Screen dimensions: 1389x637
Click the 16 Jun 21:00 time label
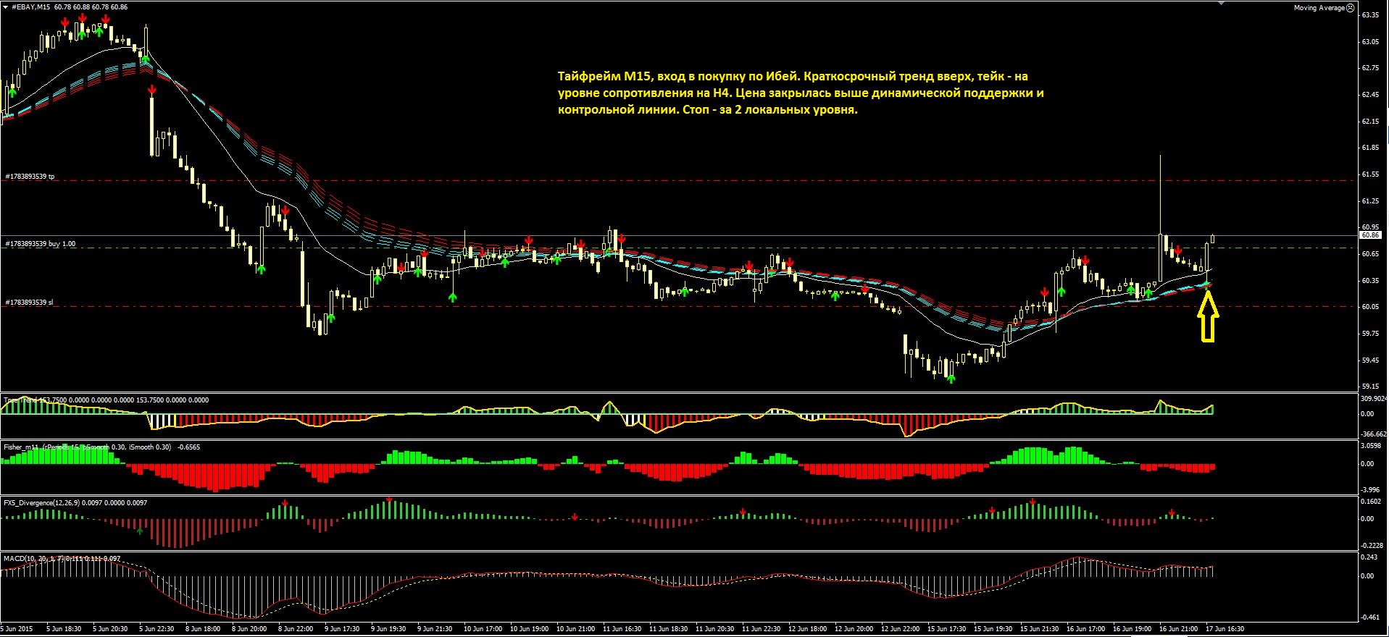pyautogui.click(x=1178, y=629)
